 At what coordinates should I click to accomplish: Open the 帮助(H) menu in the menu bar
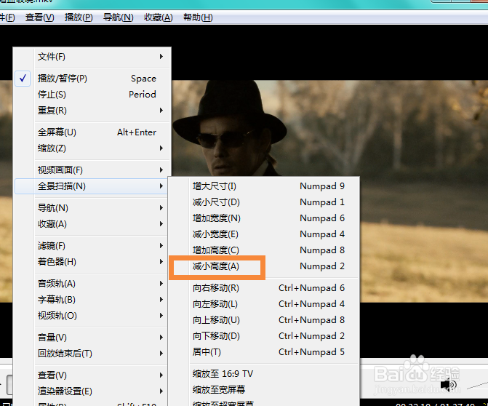coord(198,17)
